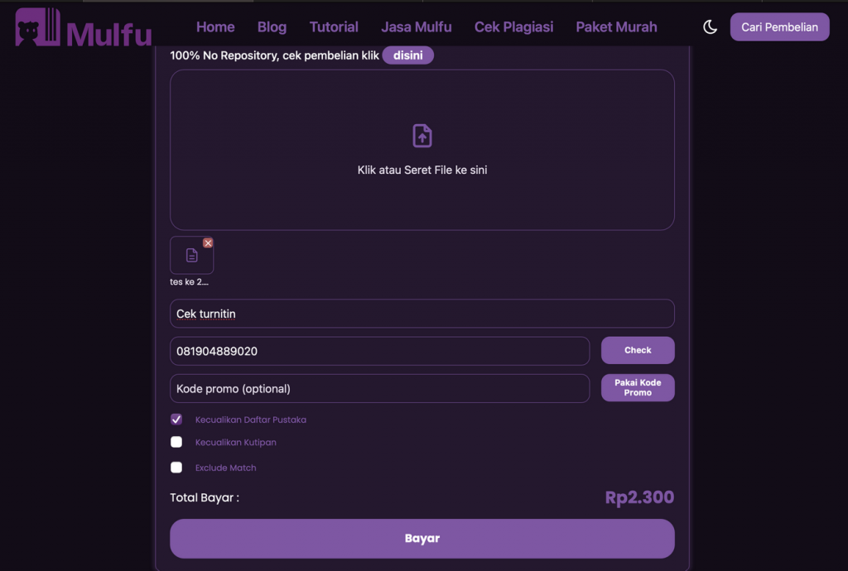
Task: Remove uploaded file with red X
Action: click(x=208, y=242)
